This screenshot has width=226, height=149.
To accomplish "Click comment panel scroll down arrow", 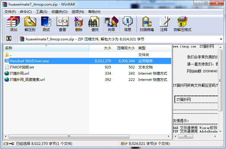I will (220, 132).
